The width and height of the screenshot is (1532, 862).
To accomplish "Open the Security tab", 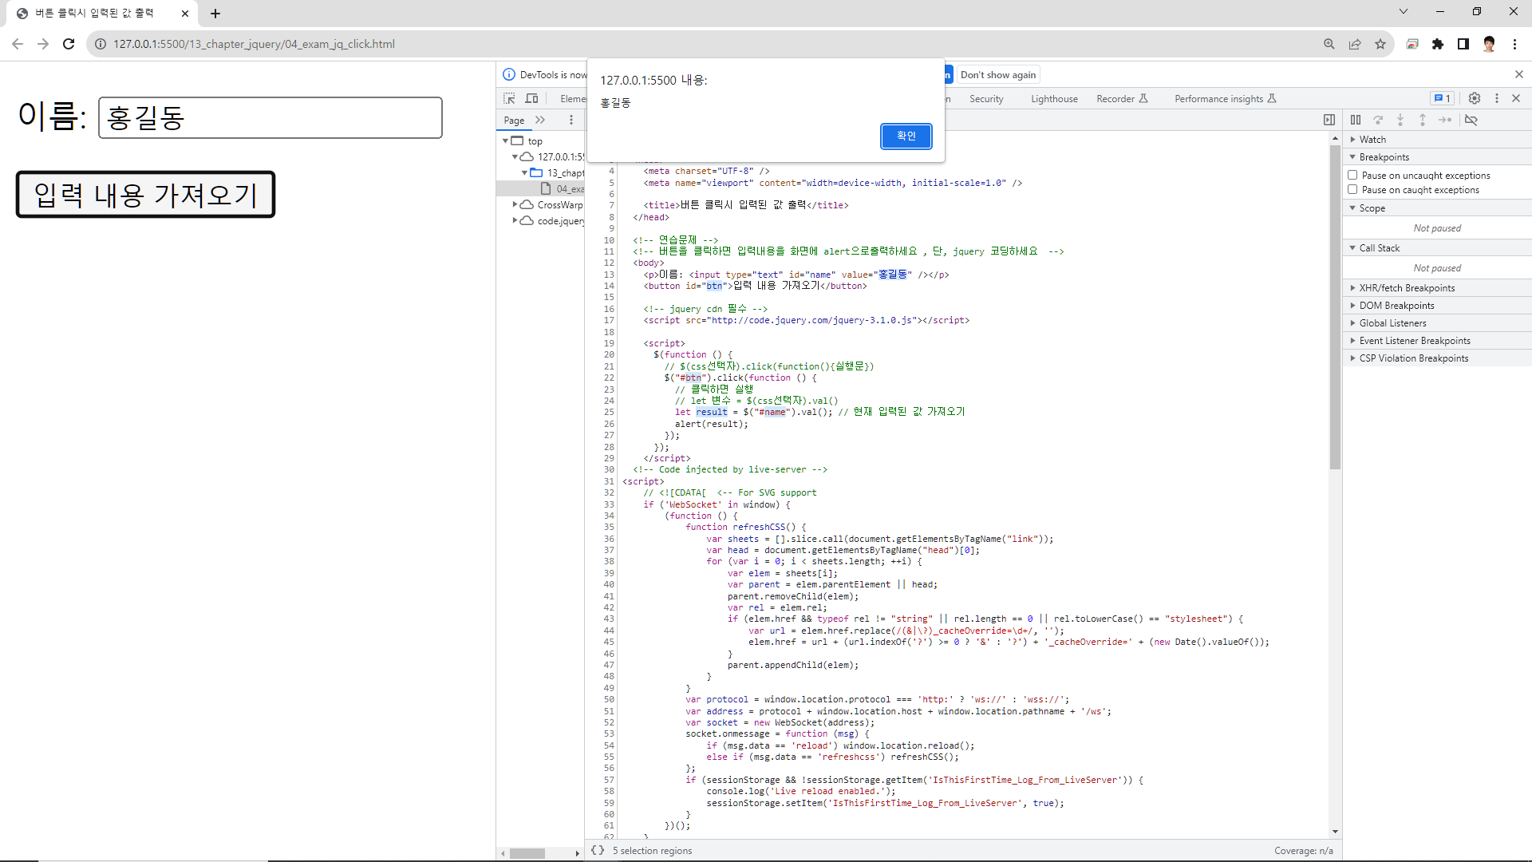I will pos(986,99).
